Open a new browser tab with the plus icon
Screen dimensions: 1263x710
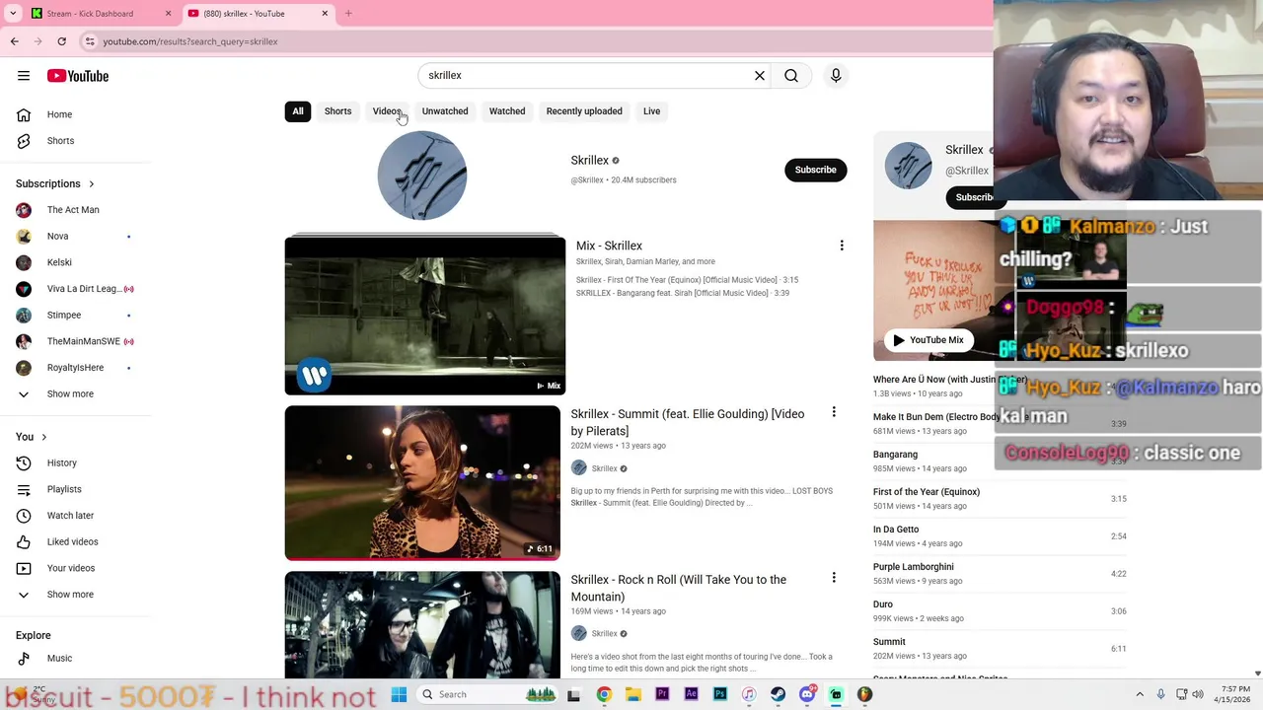pos(348,14)
